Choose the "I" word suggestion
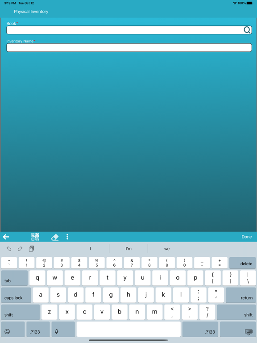Viewport: 257px width, 343px height. coord(90,249)
